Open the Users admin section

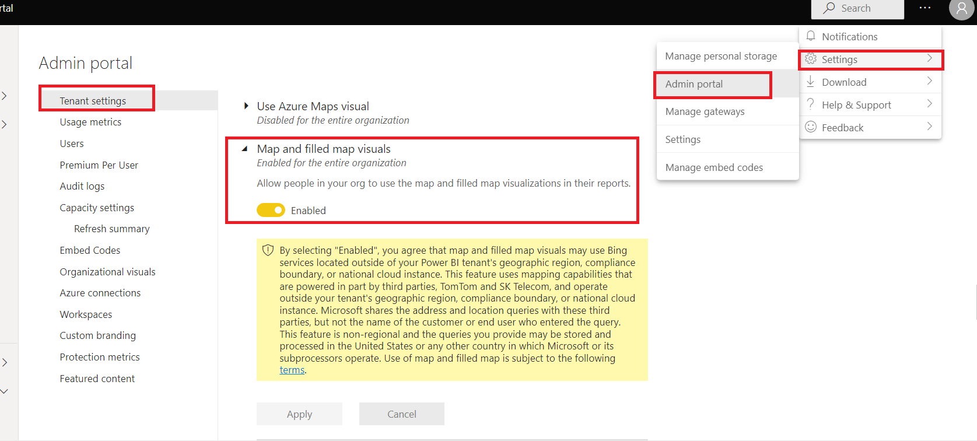pos(72,143)
